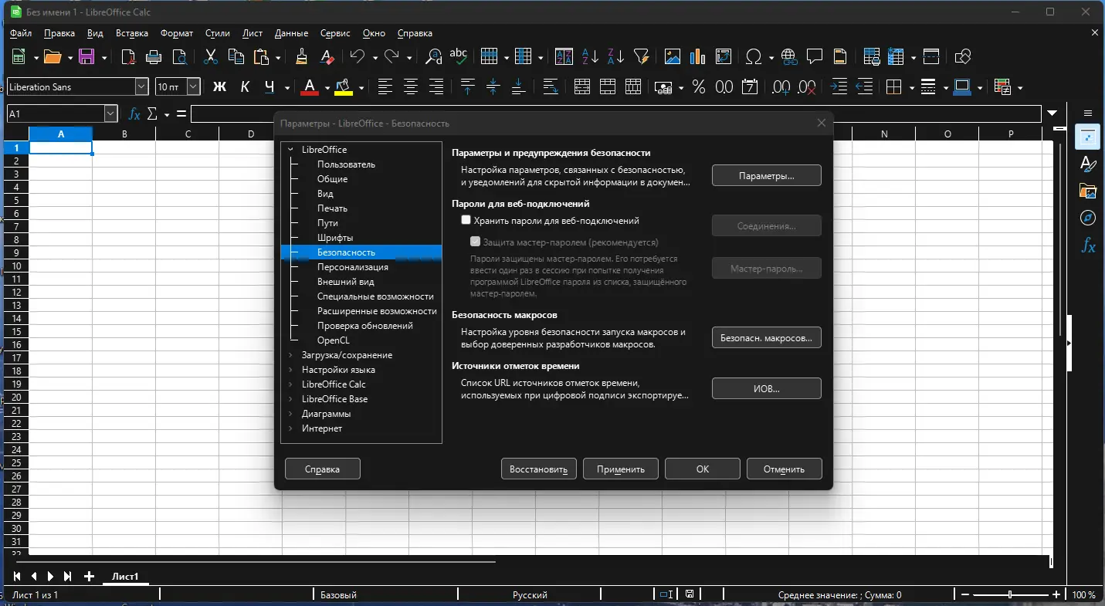
Task: Open the Navigator sidebar compass icon
Action: (1088, 218)
